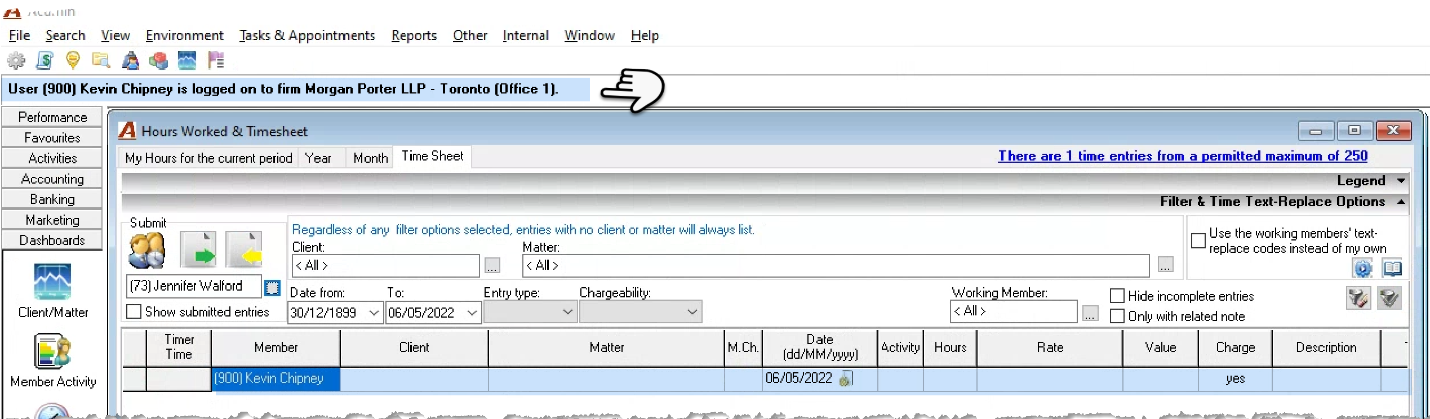Open the Member Activity sidebar icon
The height and width of the screenshot is (419, 1430).
(52, 351)
